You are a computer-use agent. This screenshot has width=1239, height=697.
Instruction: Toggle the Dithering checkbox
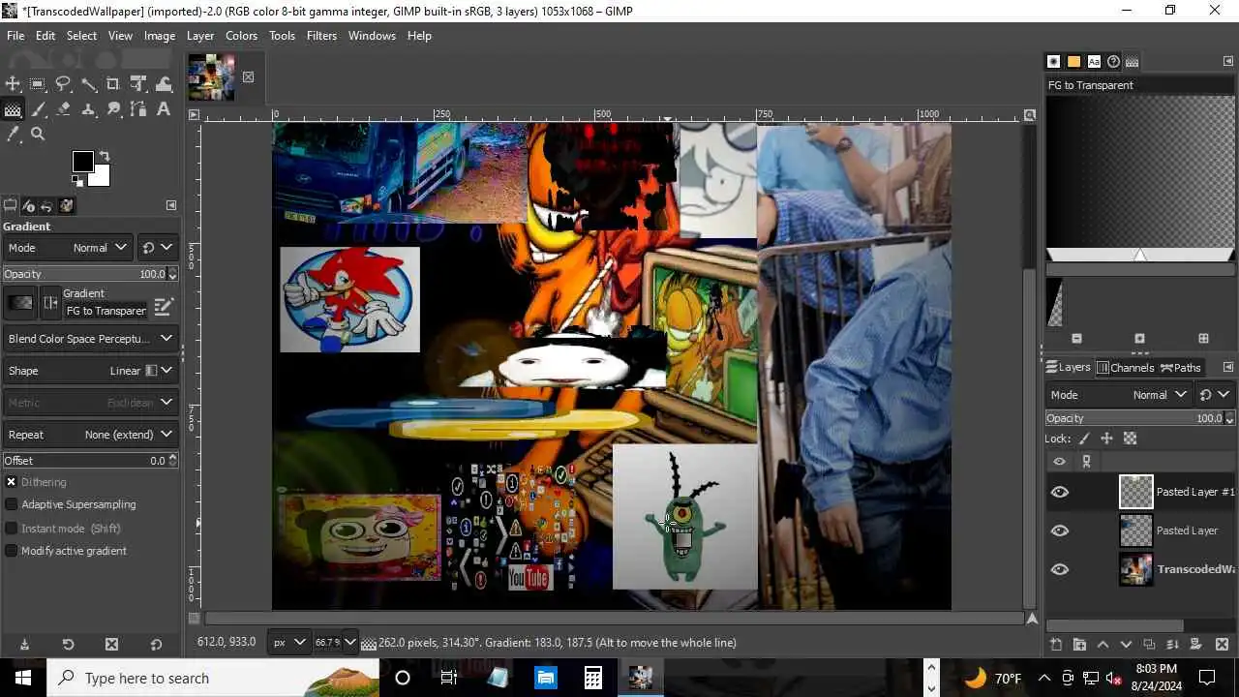tap(12, 482)
